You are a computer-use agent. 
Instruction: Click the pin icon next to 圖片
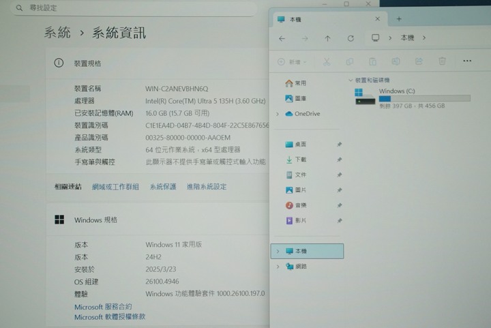(339, 190)
